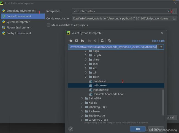Select the tcl folder label
Viewport: 179px width, 133px height.
tap(94, 72)
